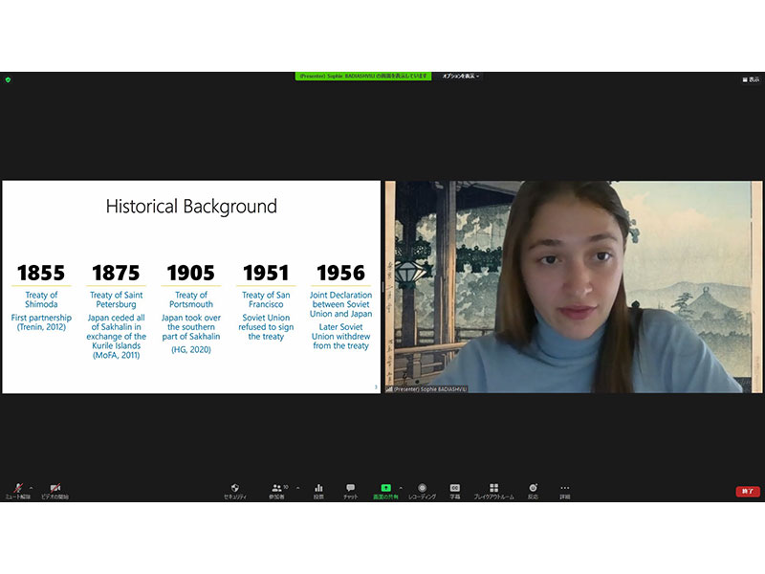Screen dimensions: 765x574
Task: Start recording with the Record icon
Action: click(x=422, y=490)
